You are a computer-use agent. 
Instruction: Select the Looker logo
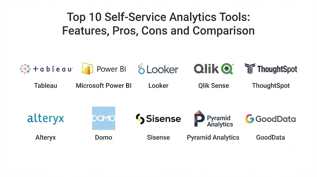pos(158,69)
